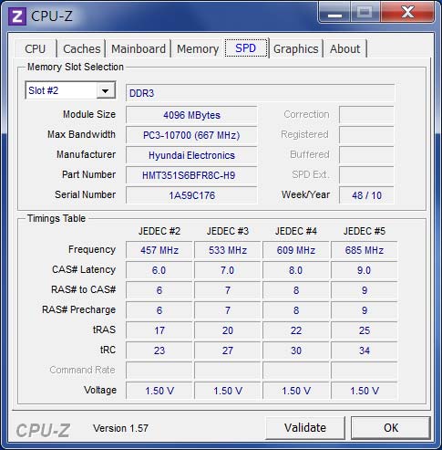442x450 pixels.
Task: Click the tRC value 27
Action: pyautogui.click(x=228, y=351)
